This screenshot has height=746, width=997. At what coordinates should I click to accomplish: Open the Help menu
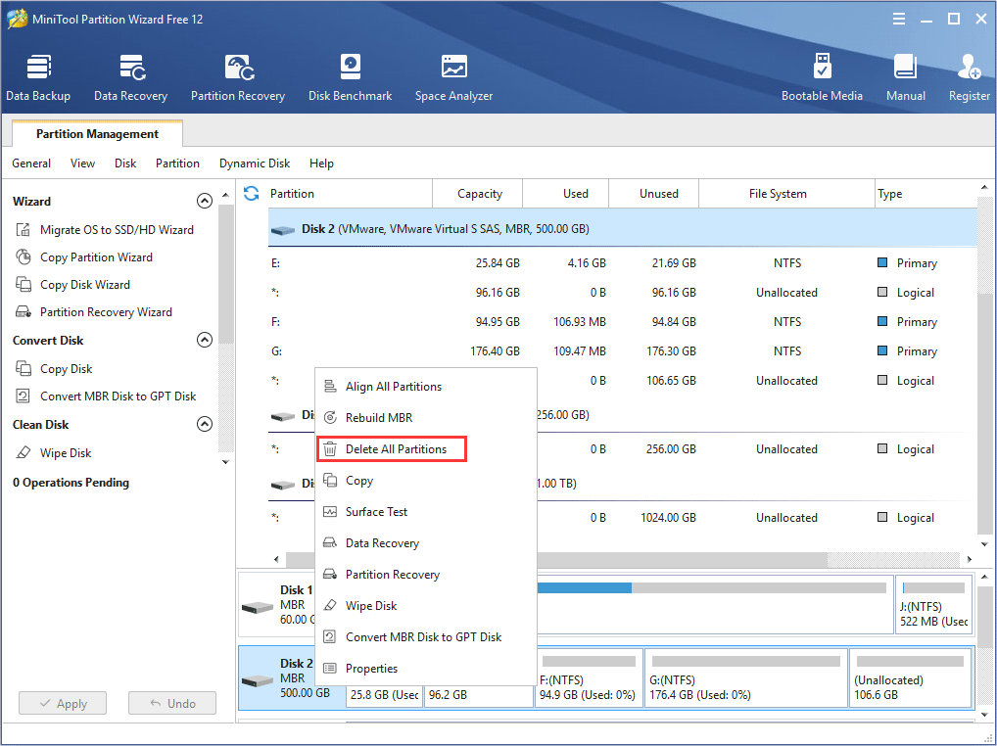[322, 163]
